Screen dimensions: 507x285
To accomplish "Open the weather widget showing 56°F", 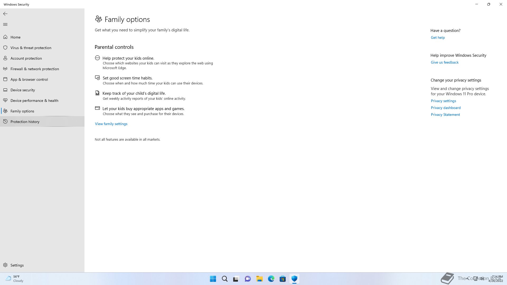I will 15,279.
